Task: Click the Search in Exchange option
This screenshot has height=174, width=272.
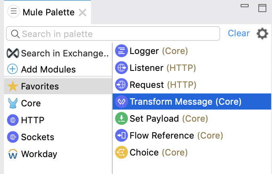Action: (58, 53)
